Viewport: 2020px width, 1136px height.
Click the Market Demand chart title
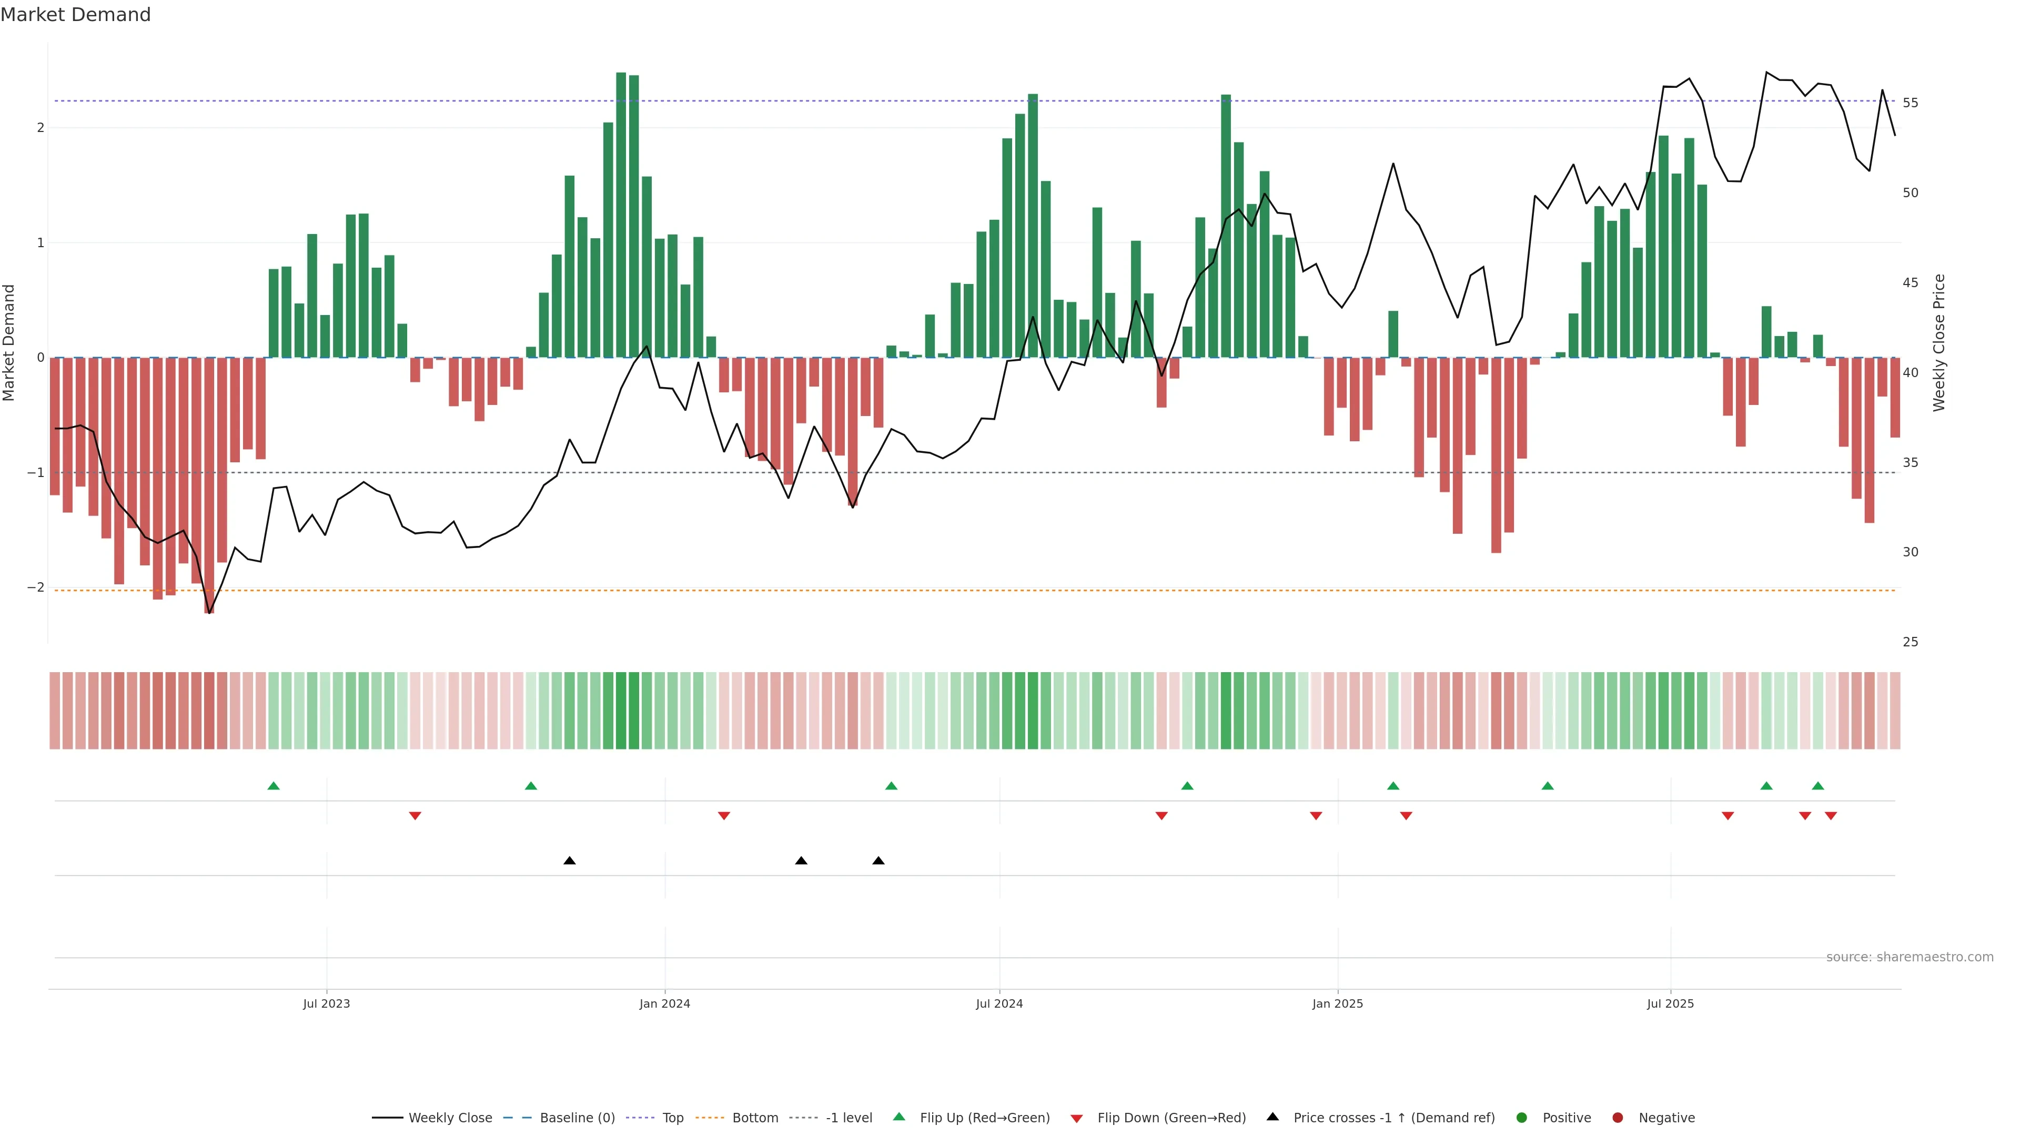[75, 15]
